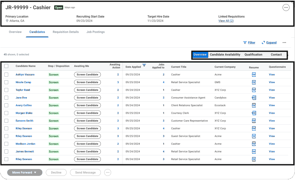Open Eamonn Smith's PDF resume
This screenshot has width=295, height=180.
pyautogui.click(x=254, y=121)
